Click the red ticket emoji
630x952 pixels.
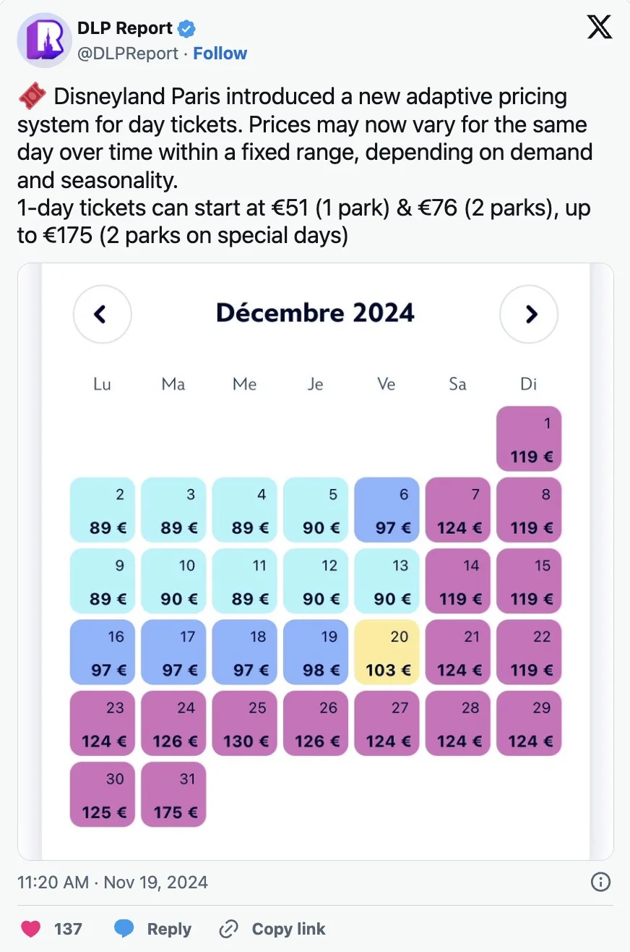(32, 97)
